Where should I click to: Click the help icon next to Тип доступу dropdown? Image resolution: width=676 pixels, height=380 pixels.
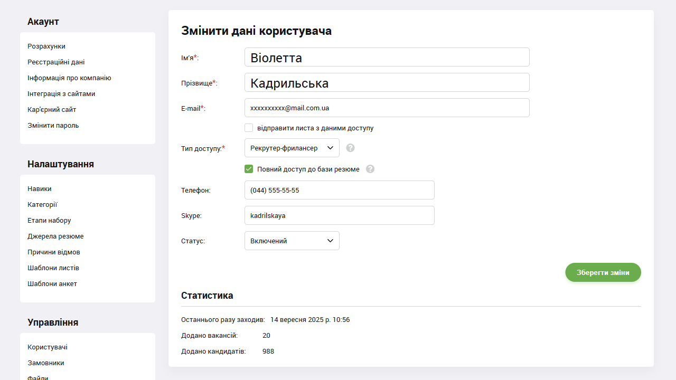point(350,148)
